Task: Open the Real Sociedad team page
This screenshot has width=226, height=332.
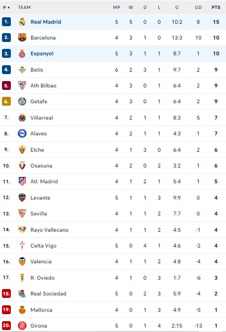Action: tap(48, 293)
